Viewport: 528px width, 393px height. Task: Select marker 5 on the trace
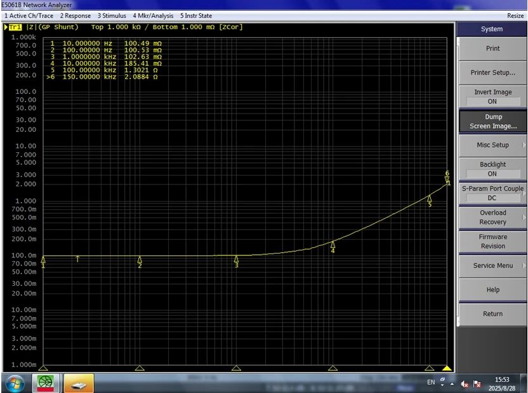[x=430, y=198]
